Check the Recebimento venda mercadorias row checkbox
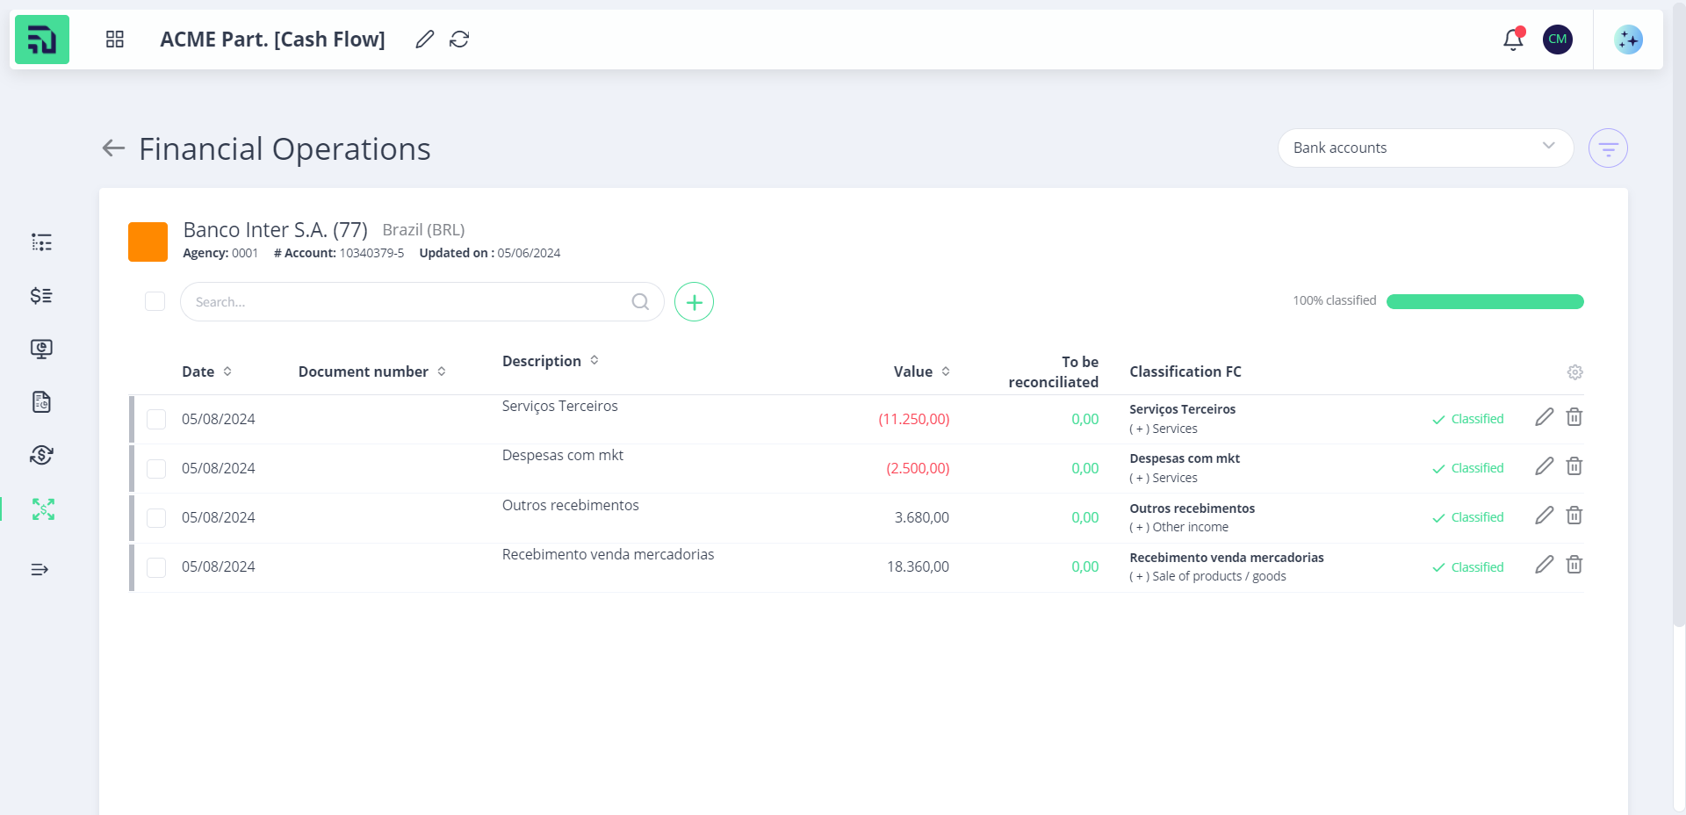1686x815 pixels. pos(156,567)
